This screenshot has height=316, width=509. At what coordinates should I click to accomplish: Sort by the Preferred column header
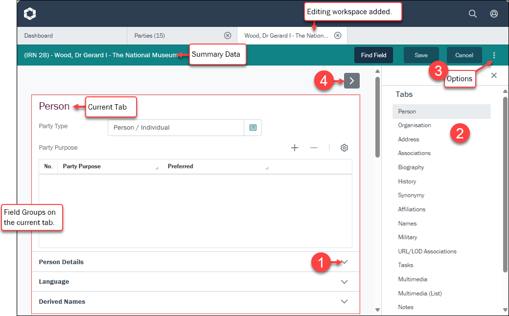pyautogui.click(x=181, y=166)
